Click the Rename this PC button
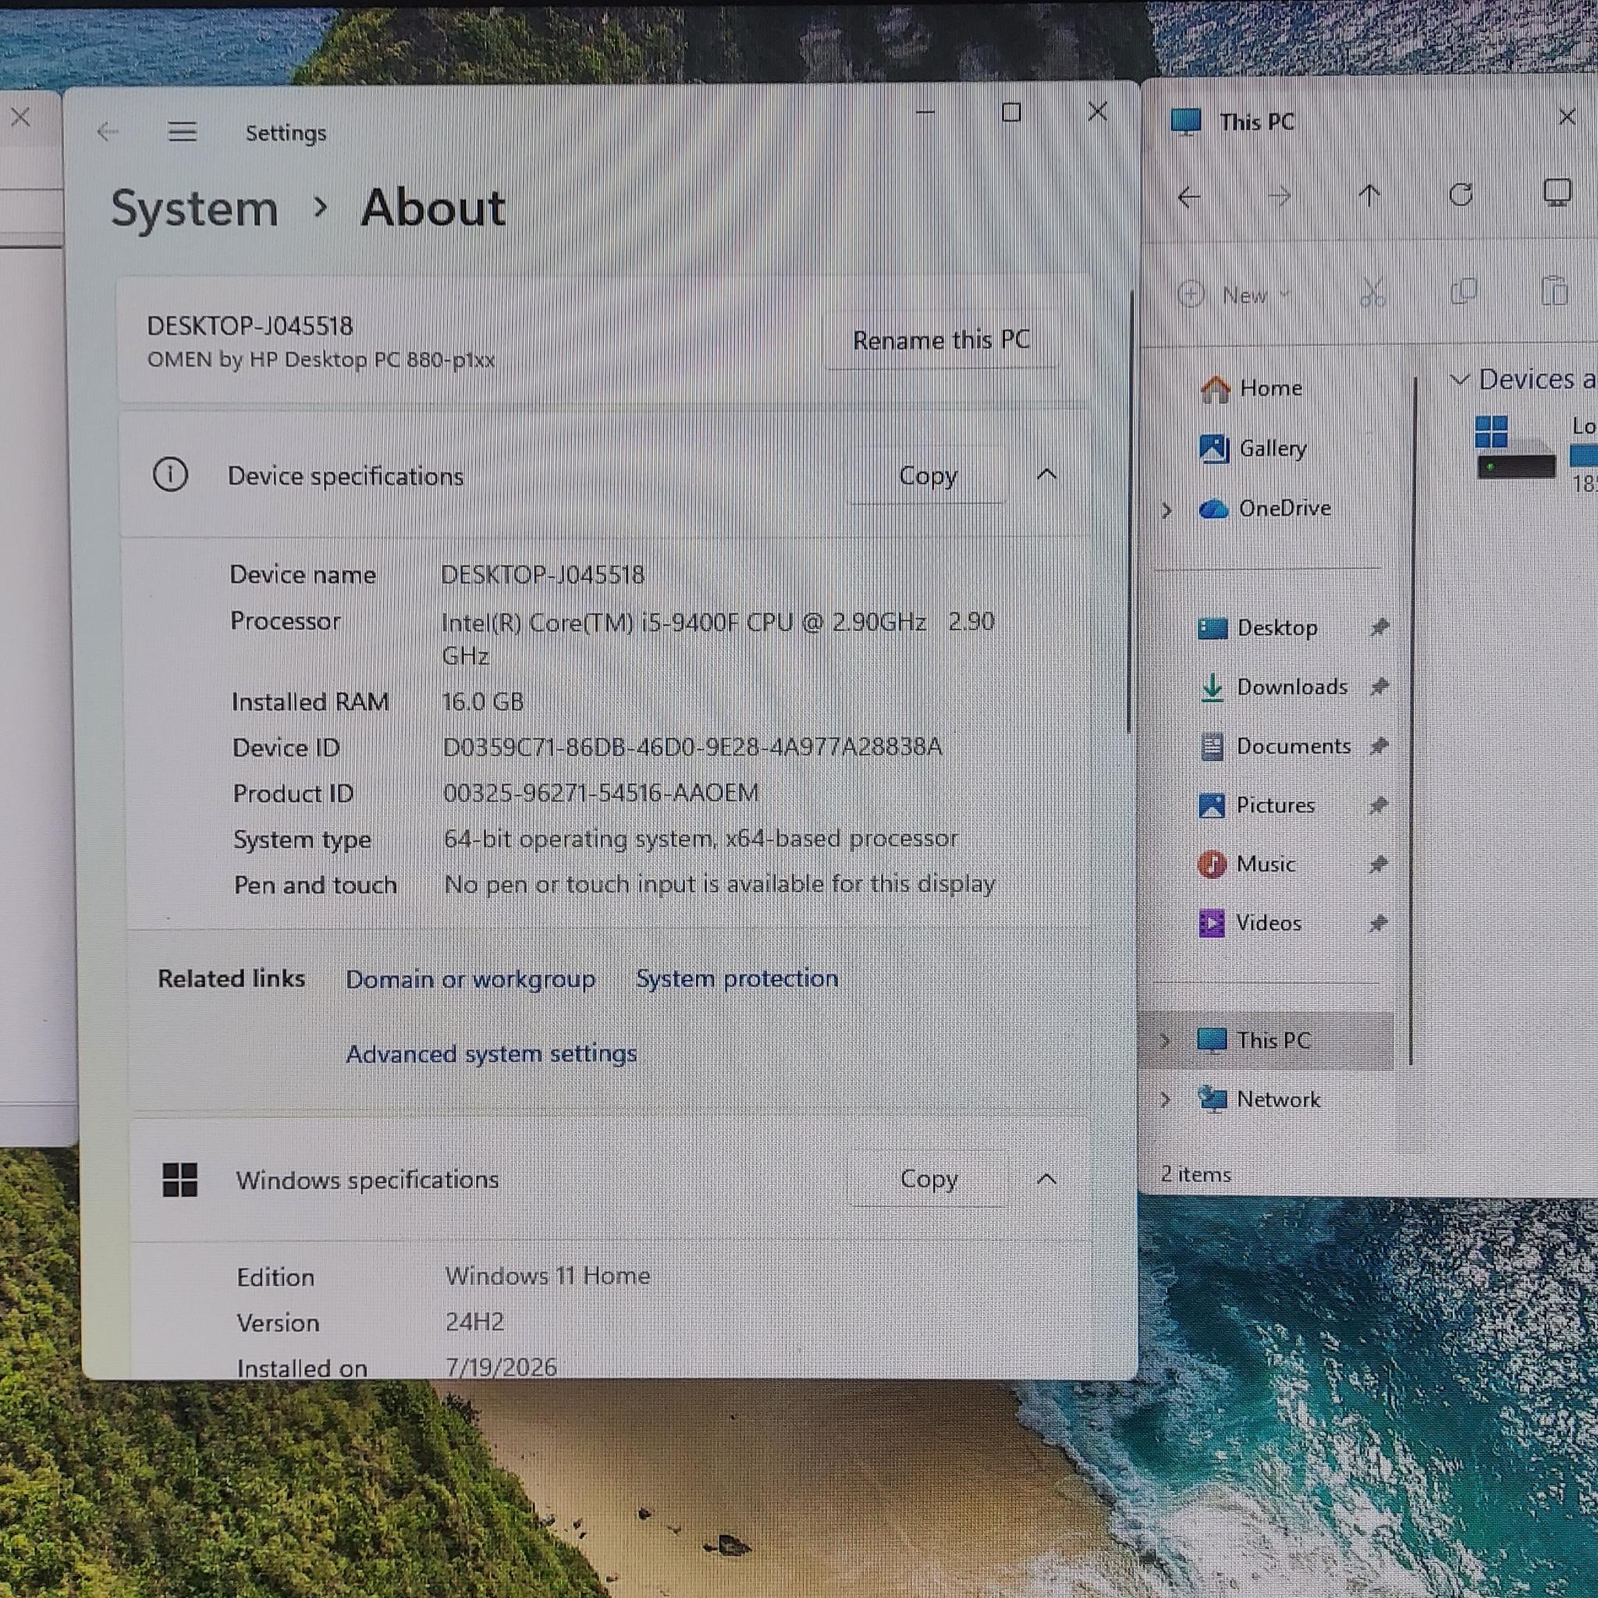This screenshot has width=1598, height=1598. pyautogui.click(x=941, y=340)
